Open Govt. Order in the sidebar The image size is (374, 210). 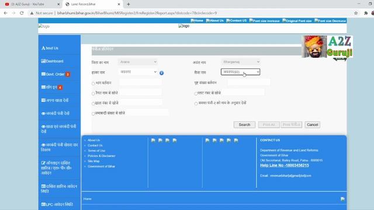(x=56, y=74)
